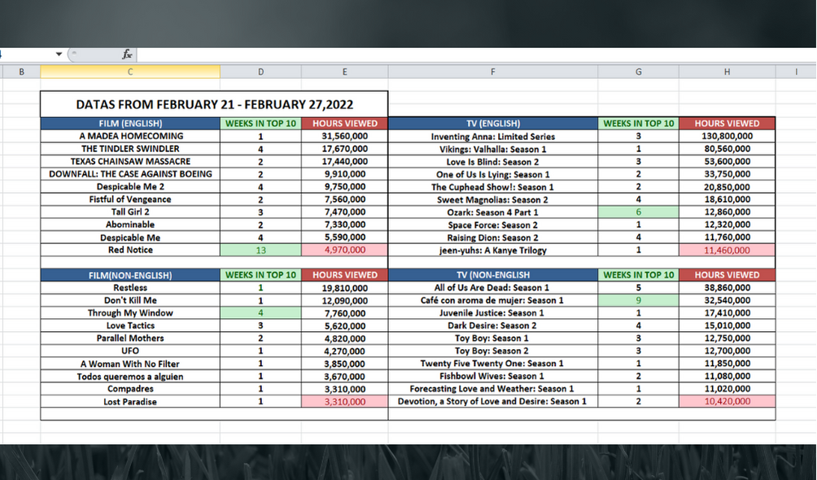Select column H header
The image size is (817, 480).
[x=727, y=72]
